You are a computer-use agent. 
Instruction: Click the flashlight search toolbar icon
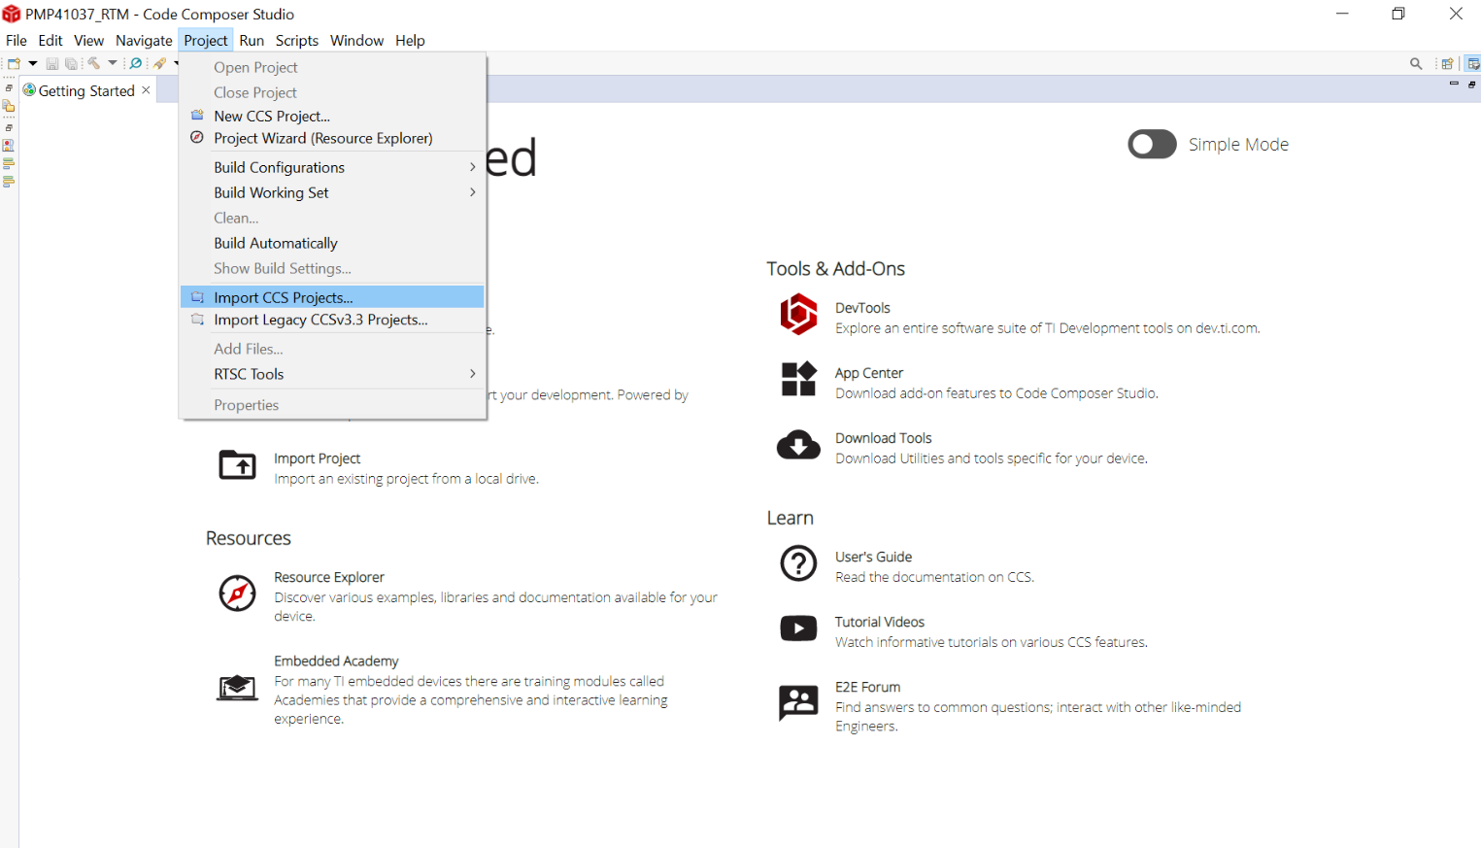[160, 63]
